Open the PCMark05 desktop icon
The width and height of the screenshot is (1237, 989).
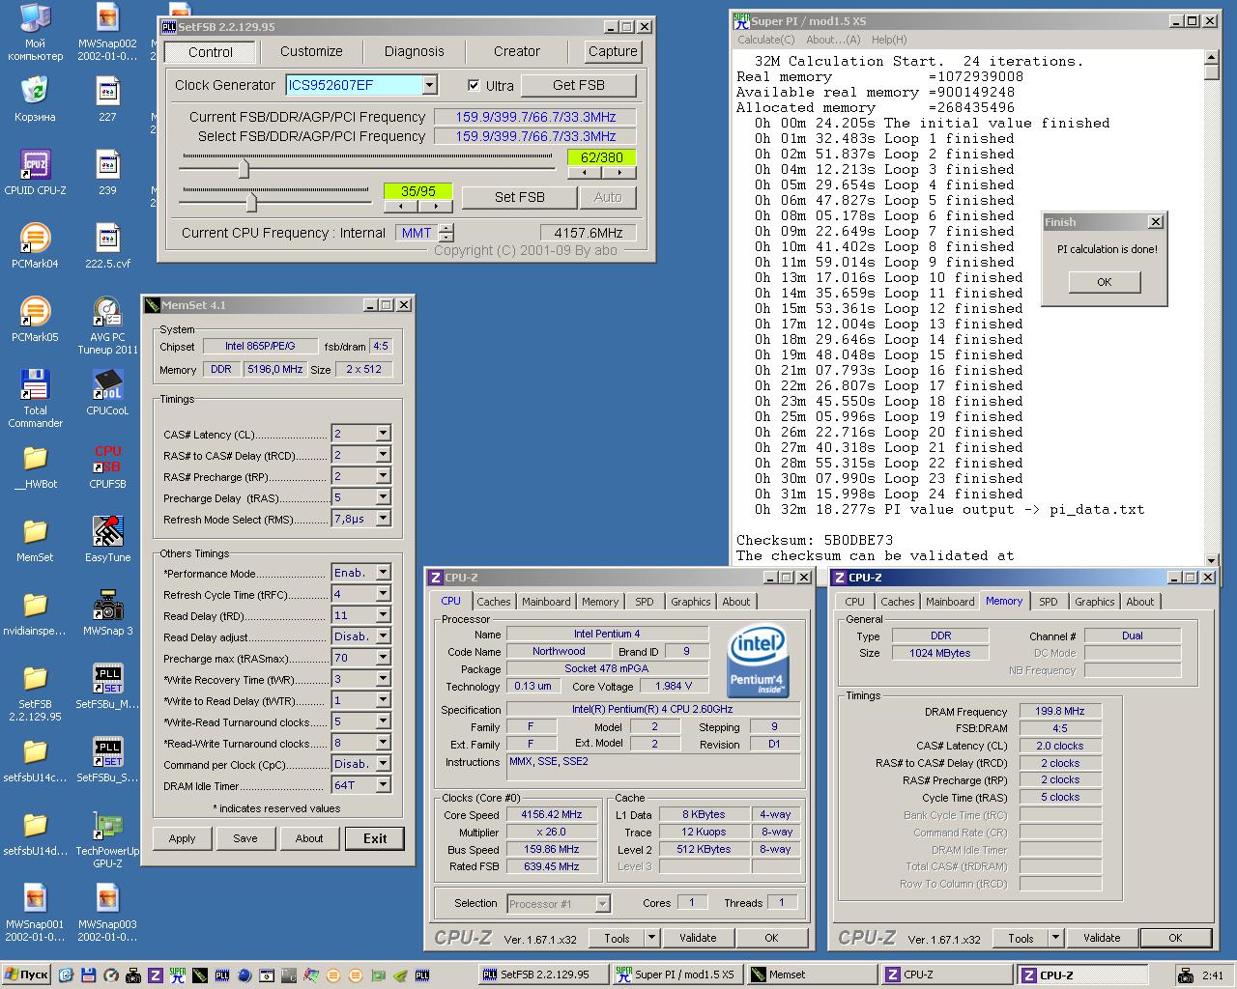tap(35, 320)
